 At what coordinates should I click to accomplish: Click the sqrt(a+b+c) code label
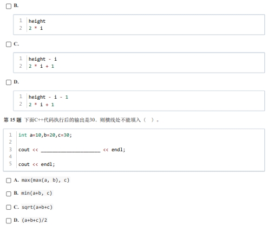tap(37, 207)
